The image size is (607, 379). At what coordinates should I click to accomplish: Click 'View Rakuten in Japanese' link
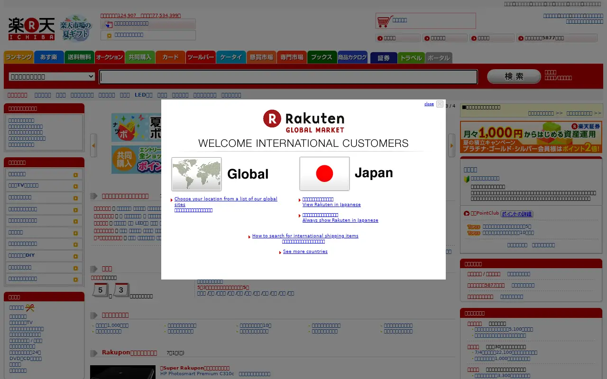331,205
